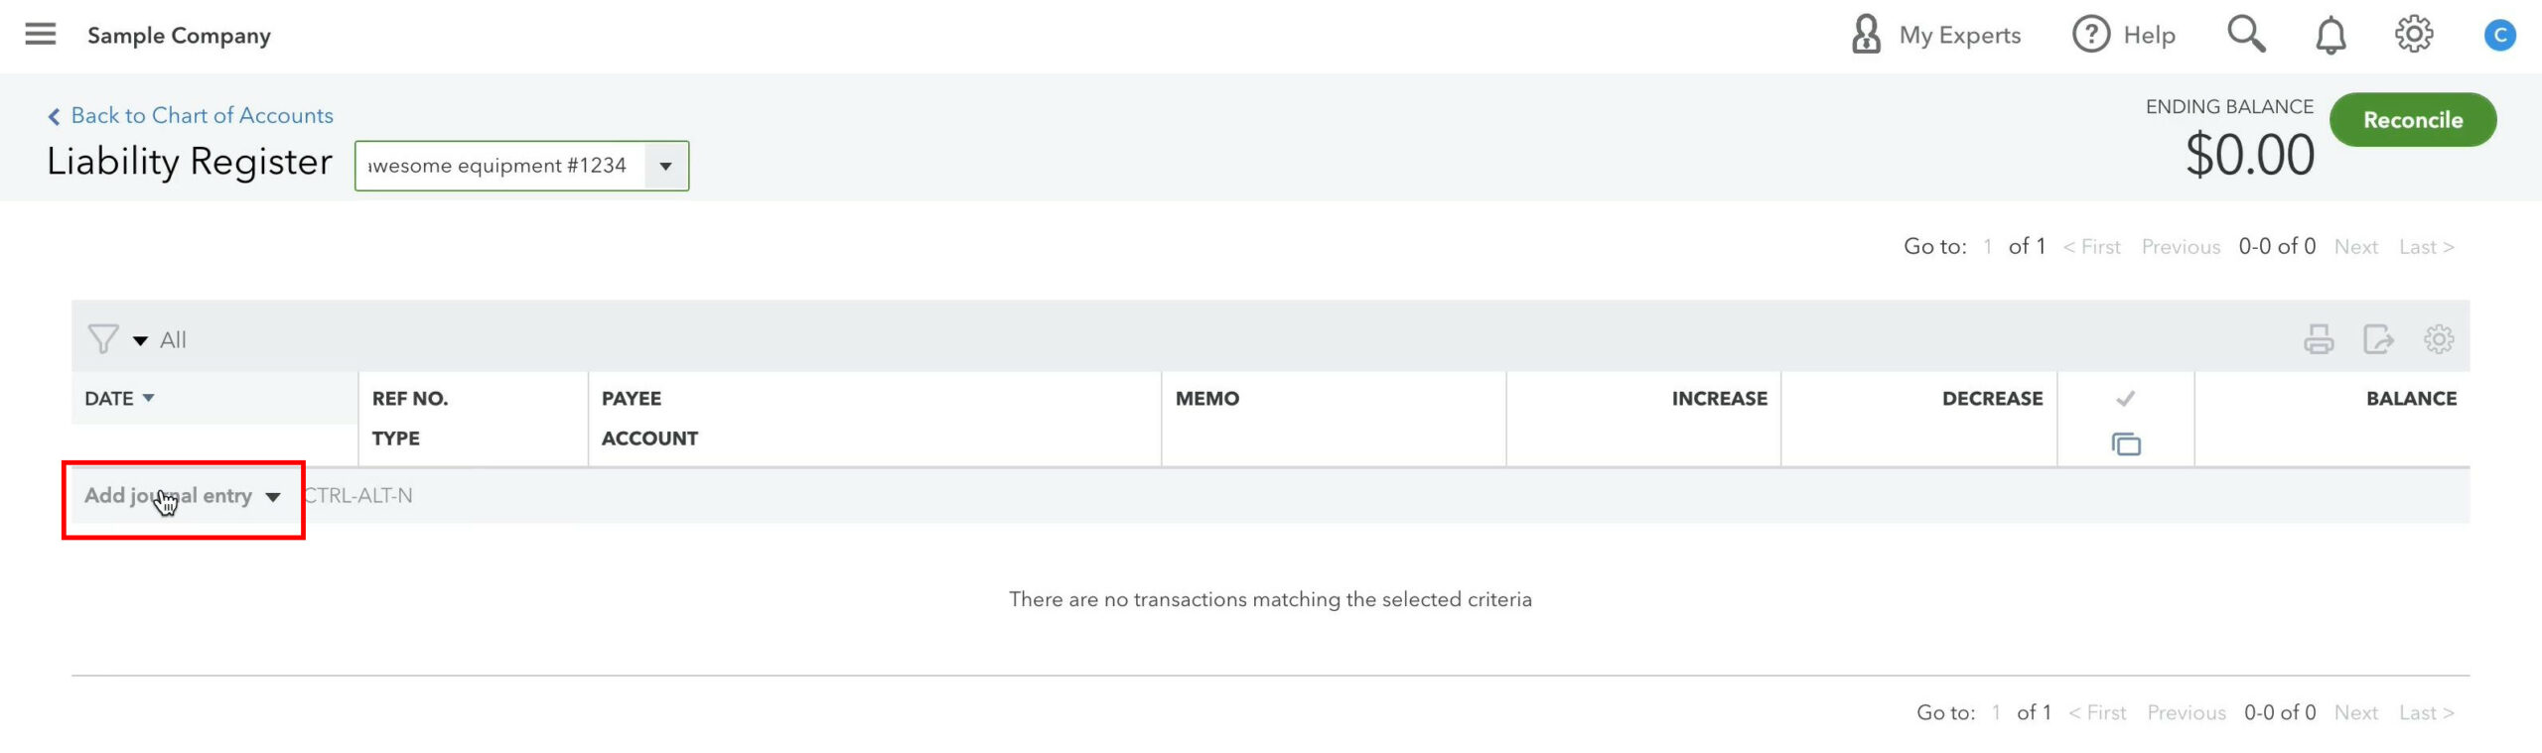Screen dimensions: 2542x753
Task: Click the blue user avatar icon
Action: pos(2499,36)
